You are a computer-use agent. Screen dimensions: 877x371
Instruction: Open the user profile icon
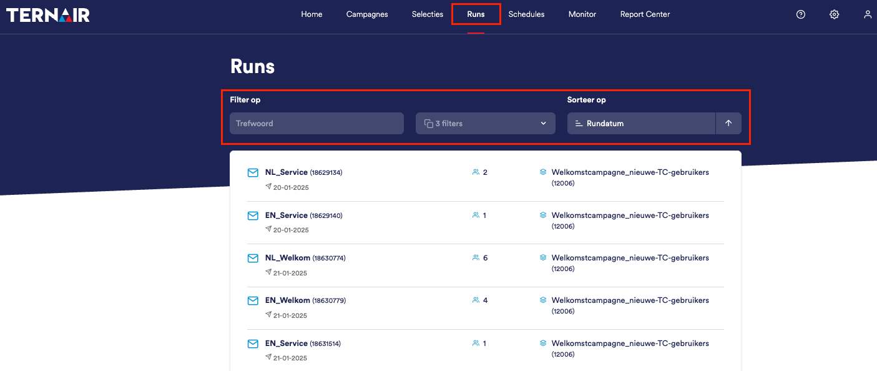(x=868, y=14)
